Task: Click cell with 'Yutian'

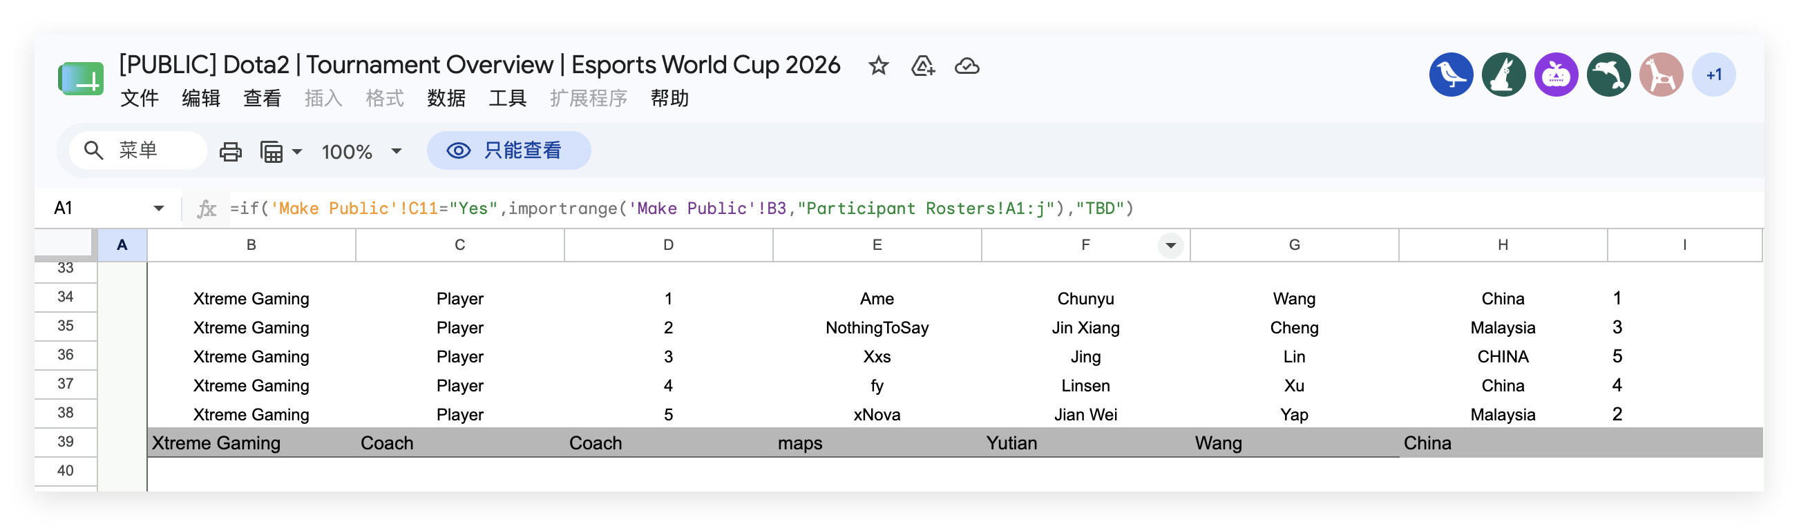Action: (x=1085, y=443)
